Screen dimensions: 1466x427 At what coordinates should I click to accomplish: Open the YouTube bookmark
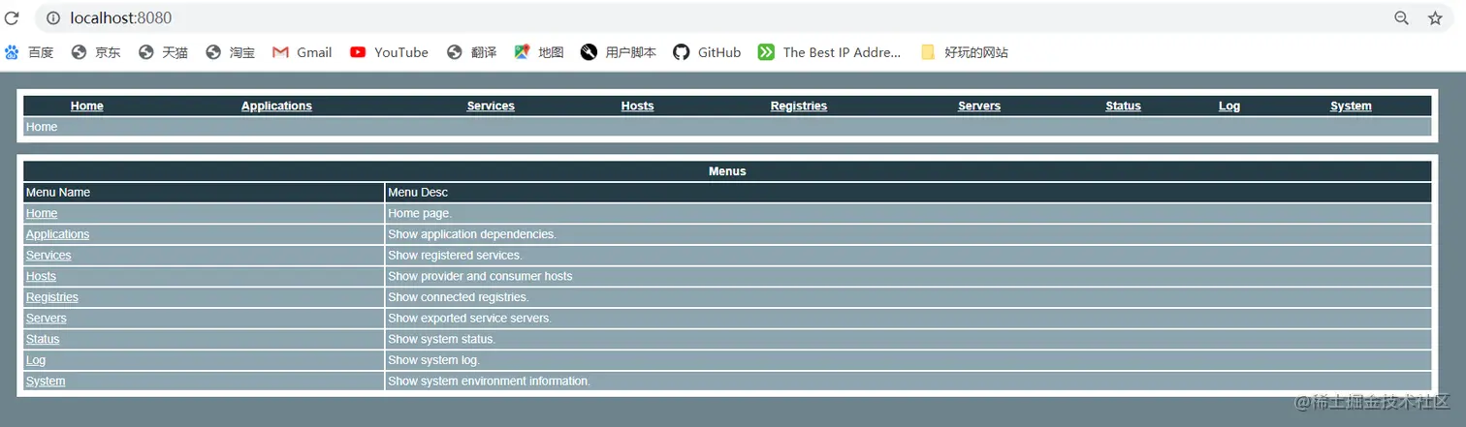click(x=389, y=52)
